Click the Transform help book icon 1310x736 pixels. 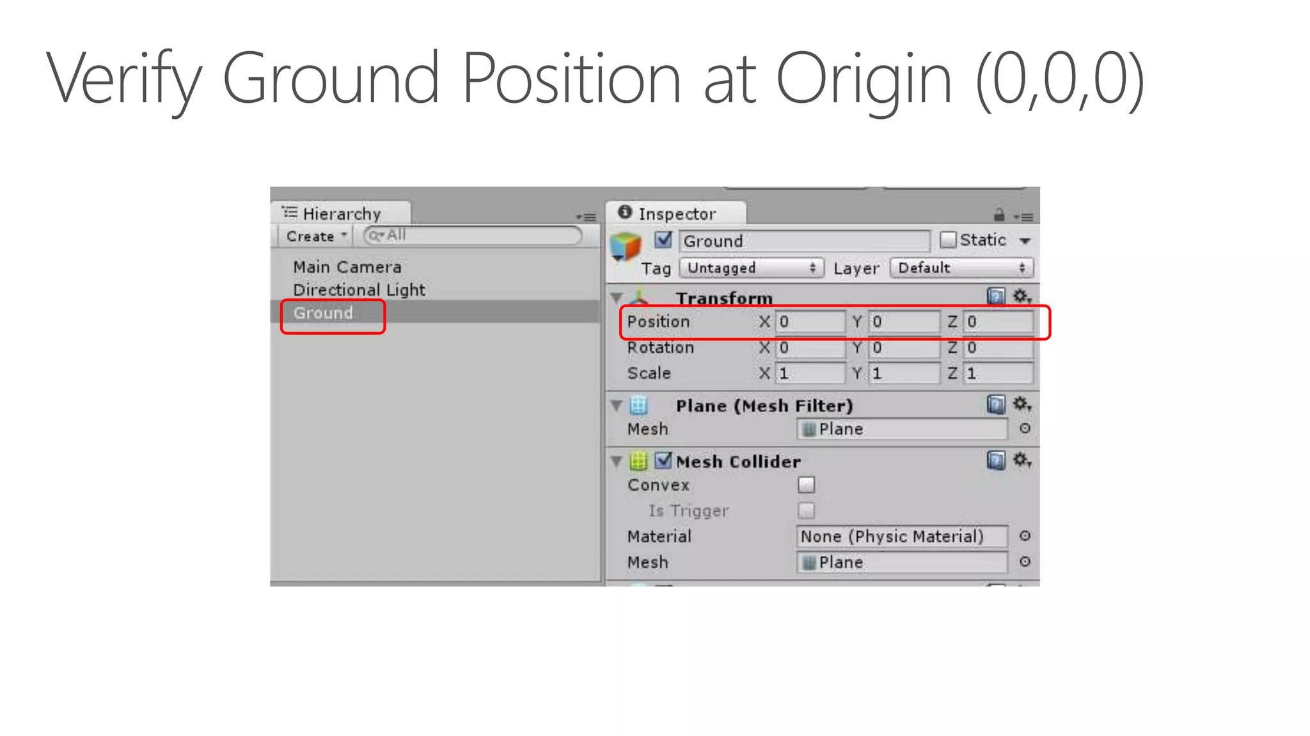click(x=995, y=296)
